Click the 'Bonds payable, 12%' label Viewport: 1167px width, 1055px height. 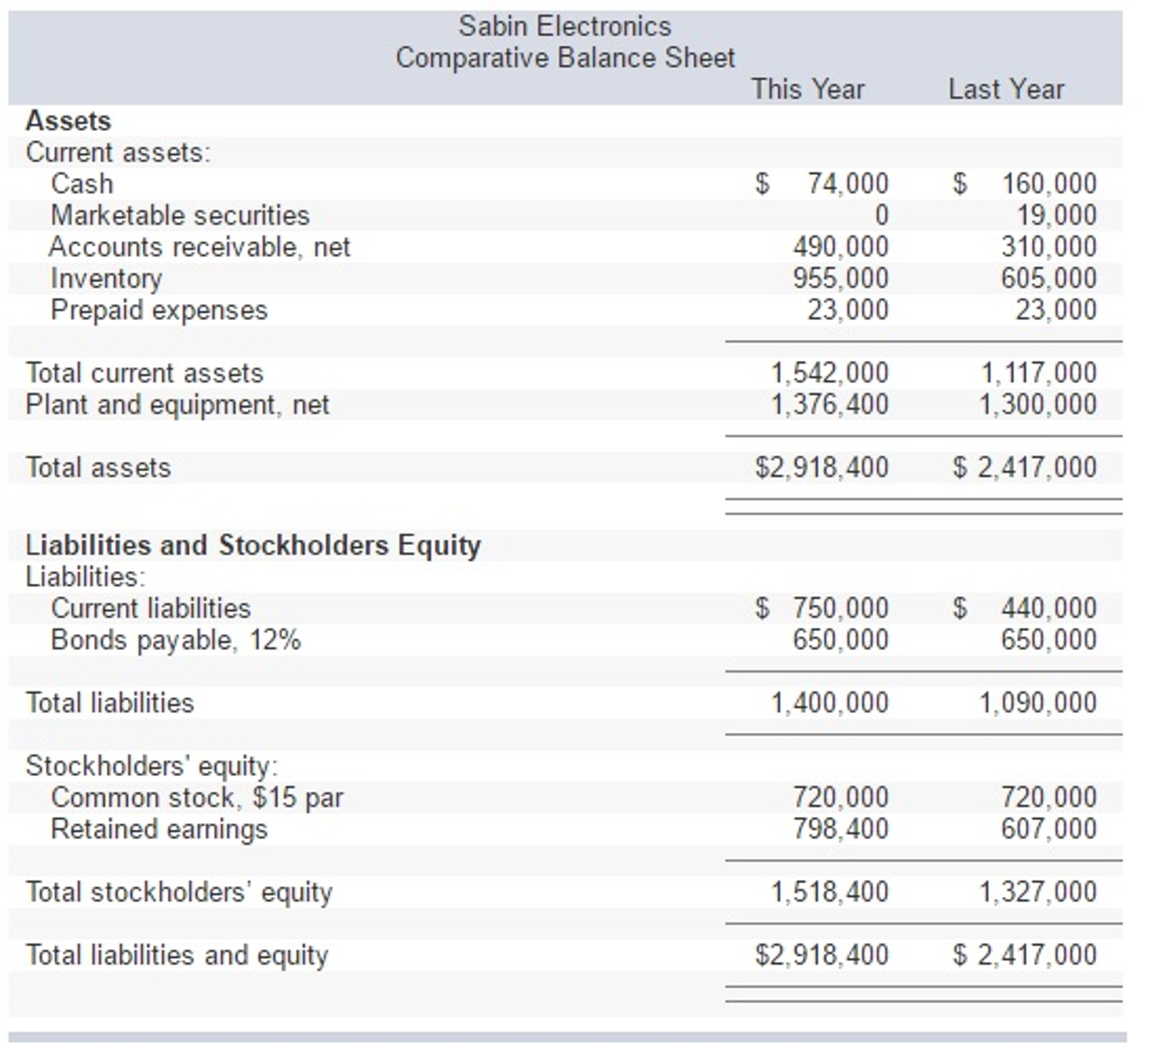tap(176, 641)
